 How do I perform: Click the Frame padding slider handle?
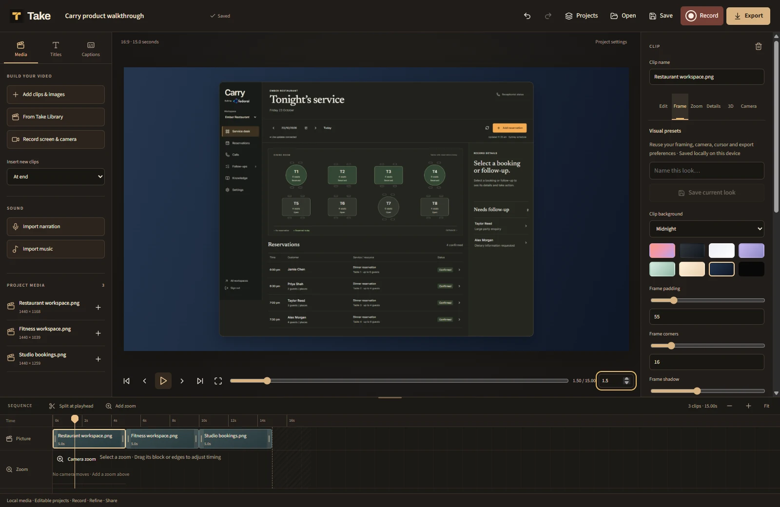tap(674, 300)
